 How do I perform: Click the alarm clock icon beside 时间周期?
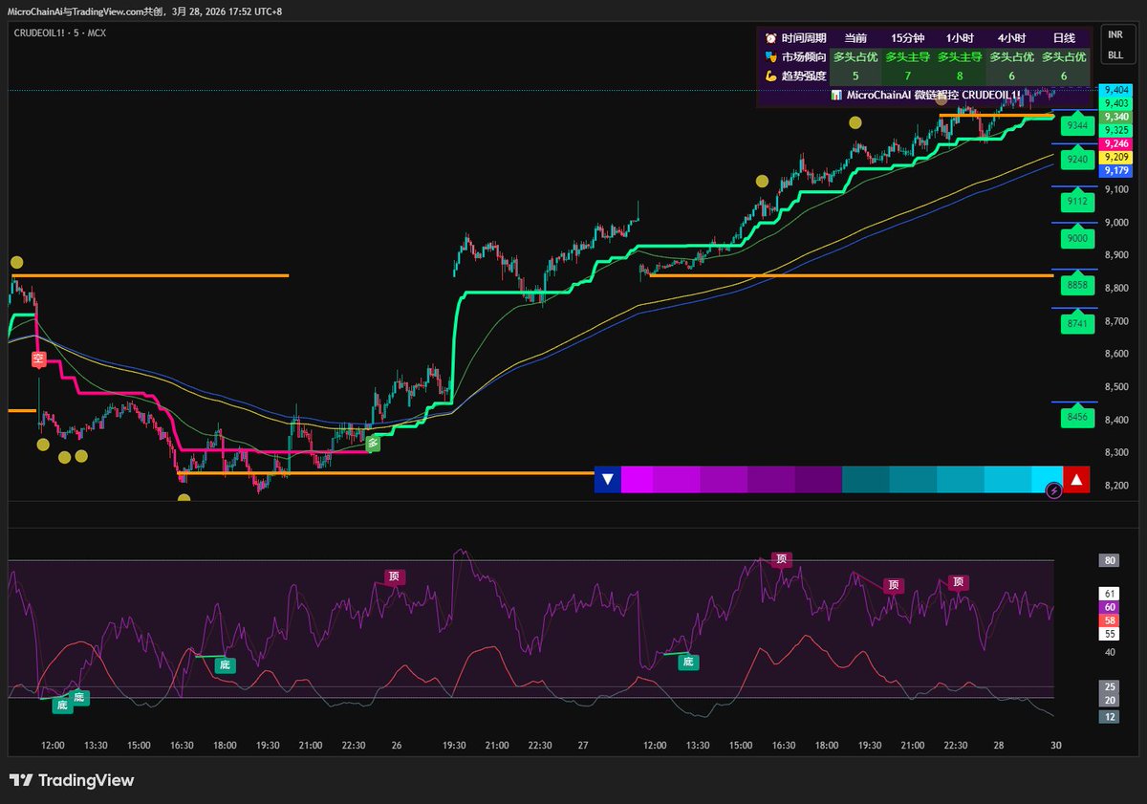pyautogui.click(x=771, y=38)
